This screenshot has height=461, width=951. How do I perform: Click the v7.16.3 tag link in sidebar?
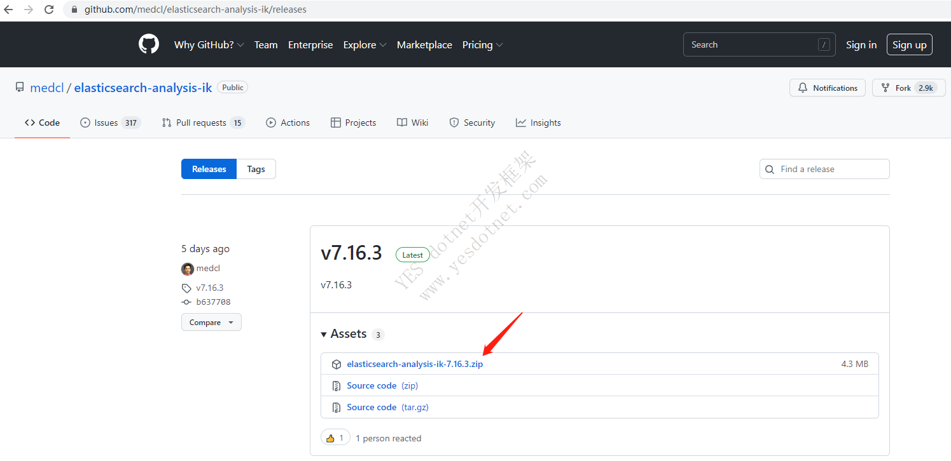tap(210, 288)
